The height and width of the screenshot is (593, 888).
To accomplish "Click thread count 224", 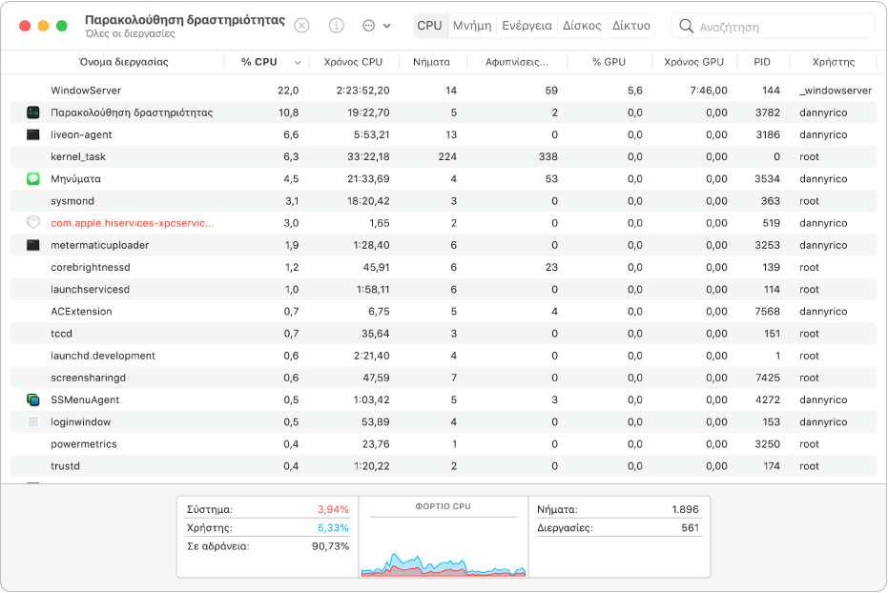I will [447, 156].
